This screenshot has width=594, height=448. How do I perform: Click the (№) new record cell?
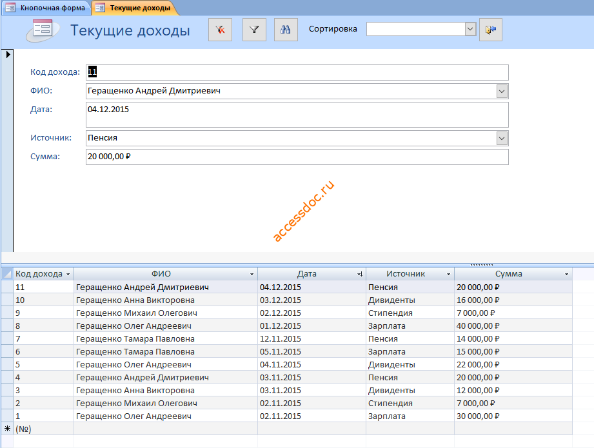[44, 429]
